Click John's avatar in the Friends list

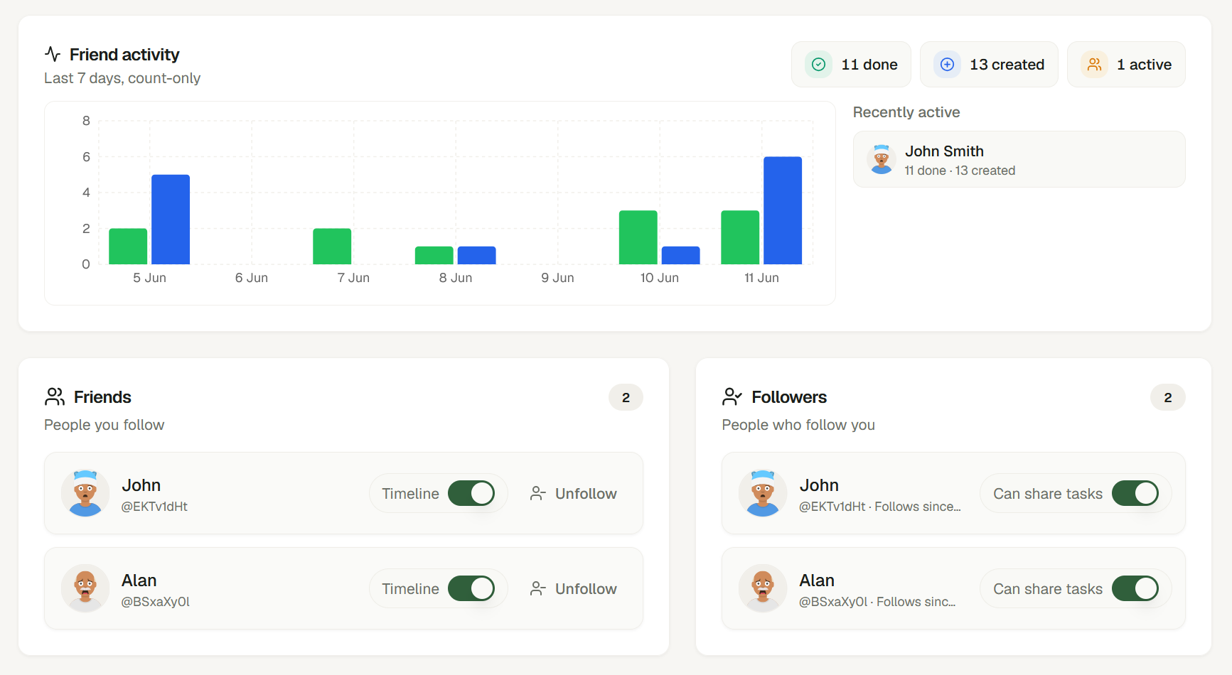(x=85, y=493)
